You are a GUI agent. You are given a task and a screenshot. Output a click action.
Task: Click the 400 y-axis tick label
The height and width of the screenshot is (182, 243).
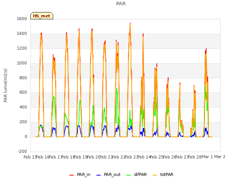[23, 107]
